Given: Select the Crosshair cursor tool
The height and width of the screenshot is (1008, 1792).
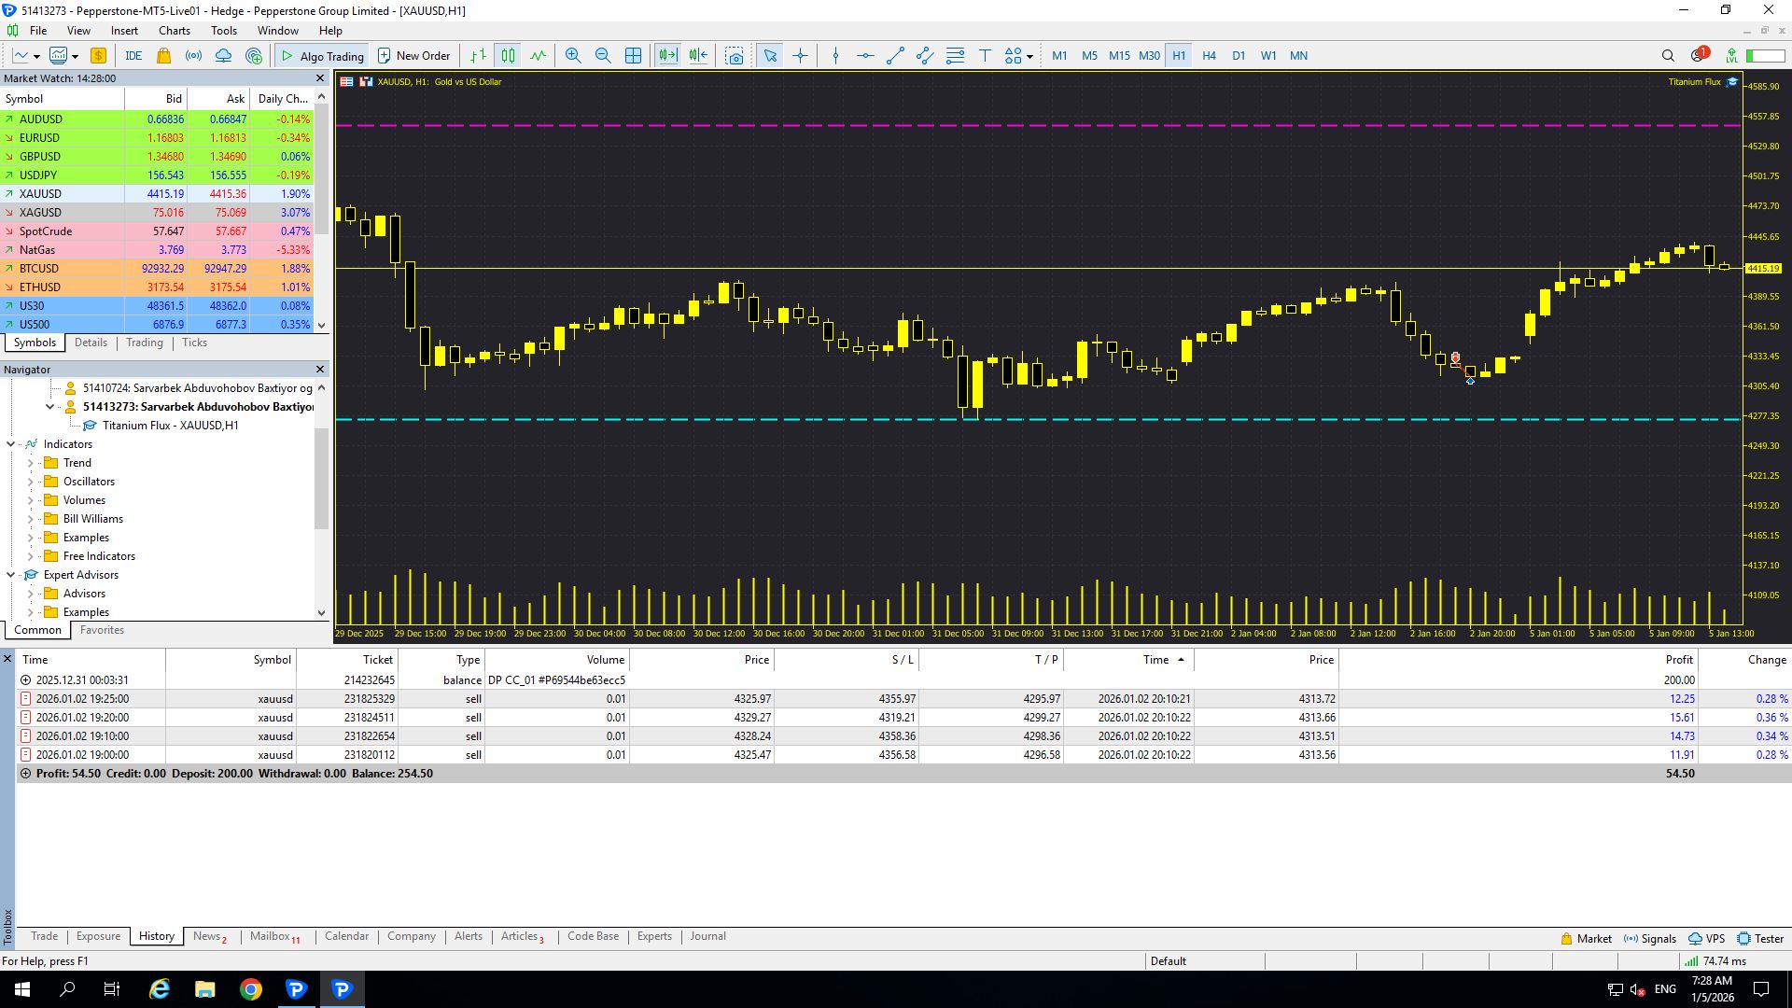Looking at the screenshot, I should (800, 56).
